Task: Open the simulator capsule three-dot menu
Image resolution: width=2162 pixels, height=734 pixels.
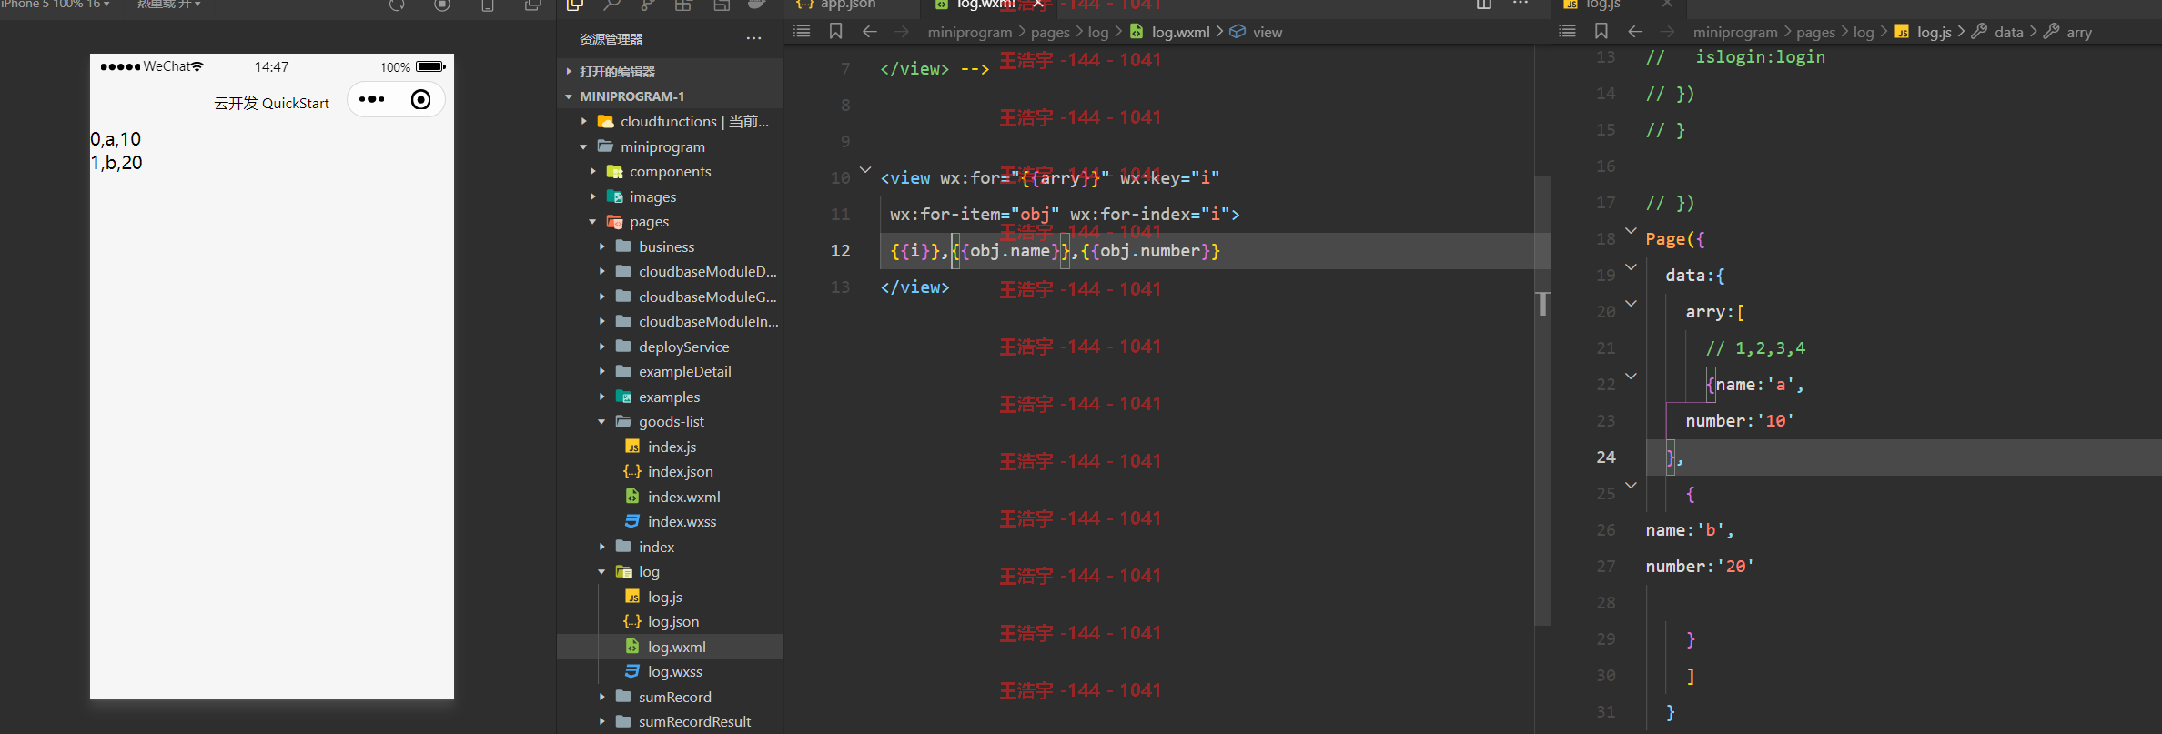Action: tap(372, 99)
